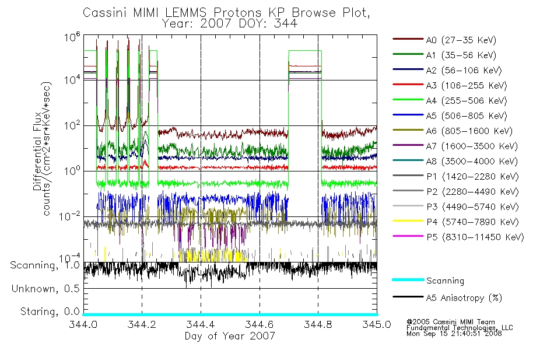Image resolution: width=554 pixels, height=350 pixels.
Task: Click the plot title Cassini MIMI LEMMS Protons
Action: 172,13
